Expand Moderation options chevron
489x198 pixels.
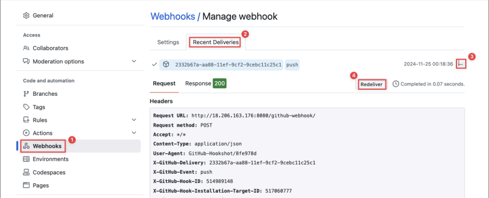(134, 61)
